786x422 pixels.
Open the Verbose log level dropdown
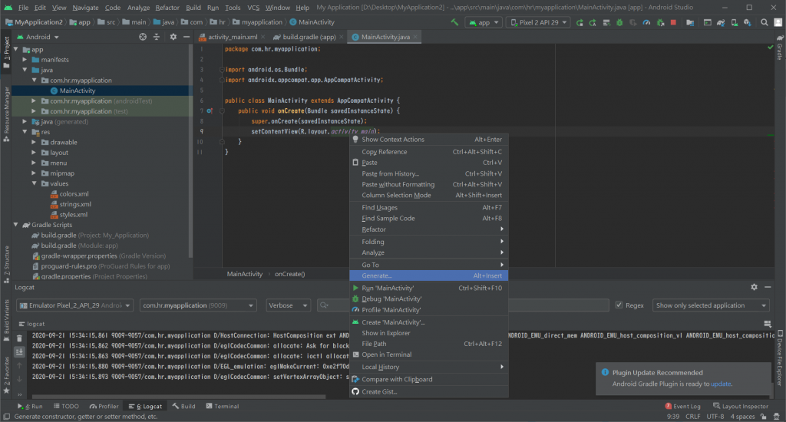click(x=289, y=305)
